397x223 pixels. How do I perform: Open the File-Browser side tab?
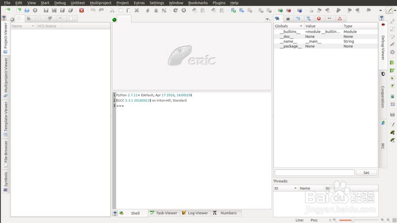[6, 154]
